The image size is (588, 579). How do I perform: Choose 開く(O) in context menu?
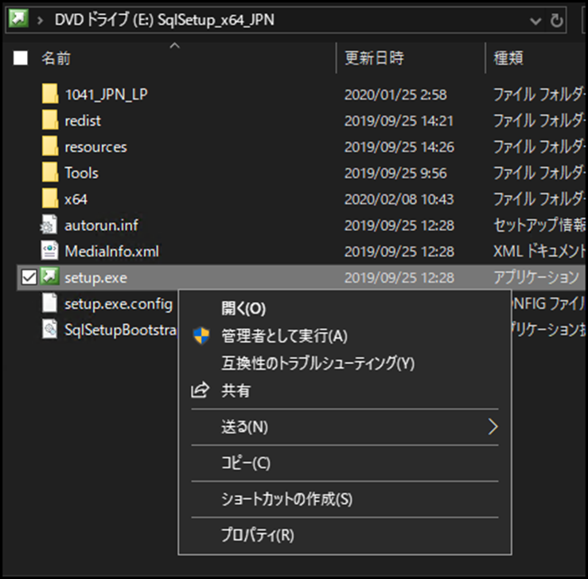click(243, 308)
